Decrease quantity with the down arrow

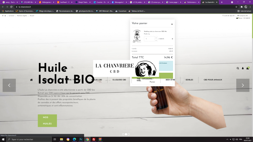coord(156,40)
